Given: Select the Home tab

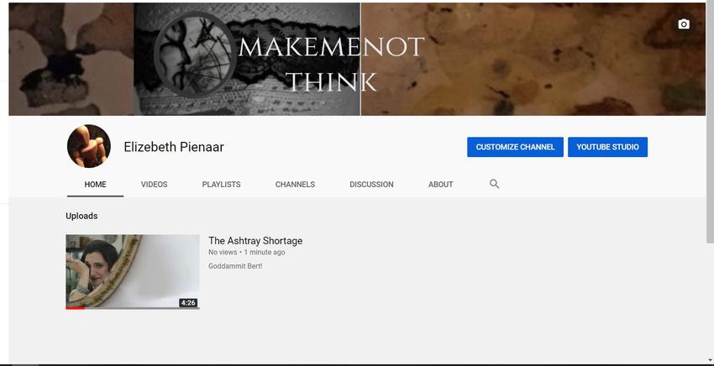Looking at the screenshot, I should [95, 185].
